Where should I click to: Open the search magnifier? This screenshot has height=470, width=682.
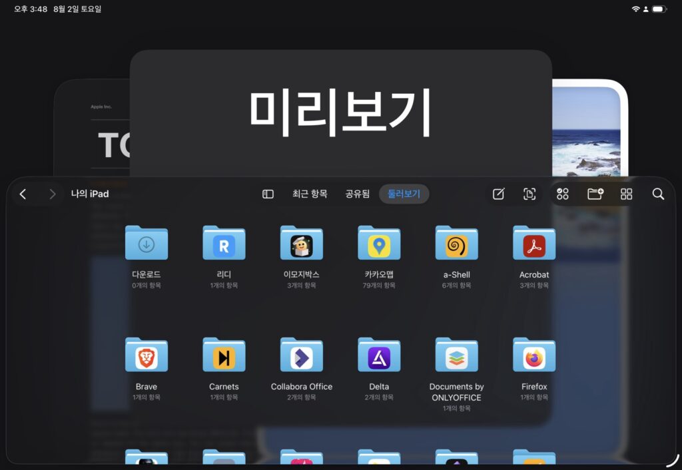coord(658,194)
